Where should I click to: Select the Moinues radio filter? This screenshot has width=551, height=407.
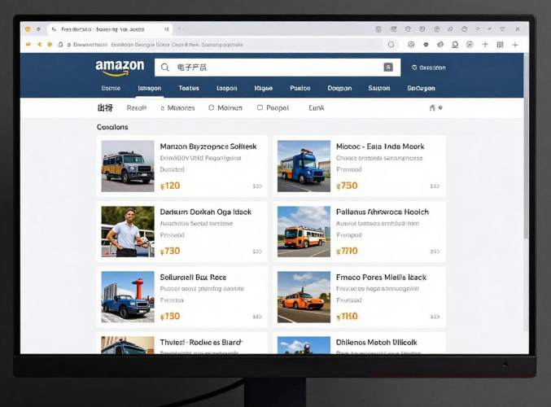coord(212,107)
